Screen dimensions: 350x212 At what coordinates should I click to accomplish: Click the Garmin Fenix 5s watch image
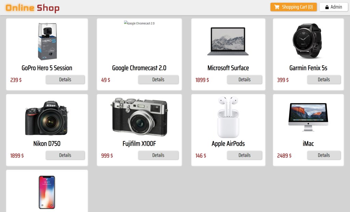(x=308, y=41)
